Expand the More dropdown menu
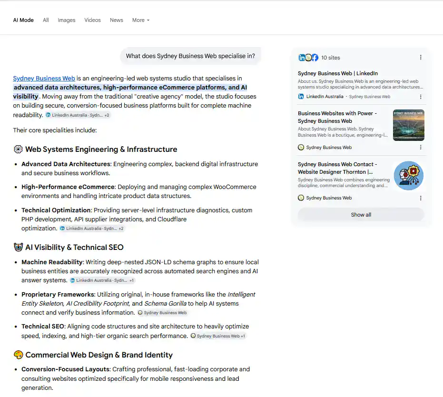 click(x=141, y=20)
